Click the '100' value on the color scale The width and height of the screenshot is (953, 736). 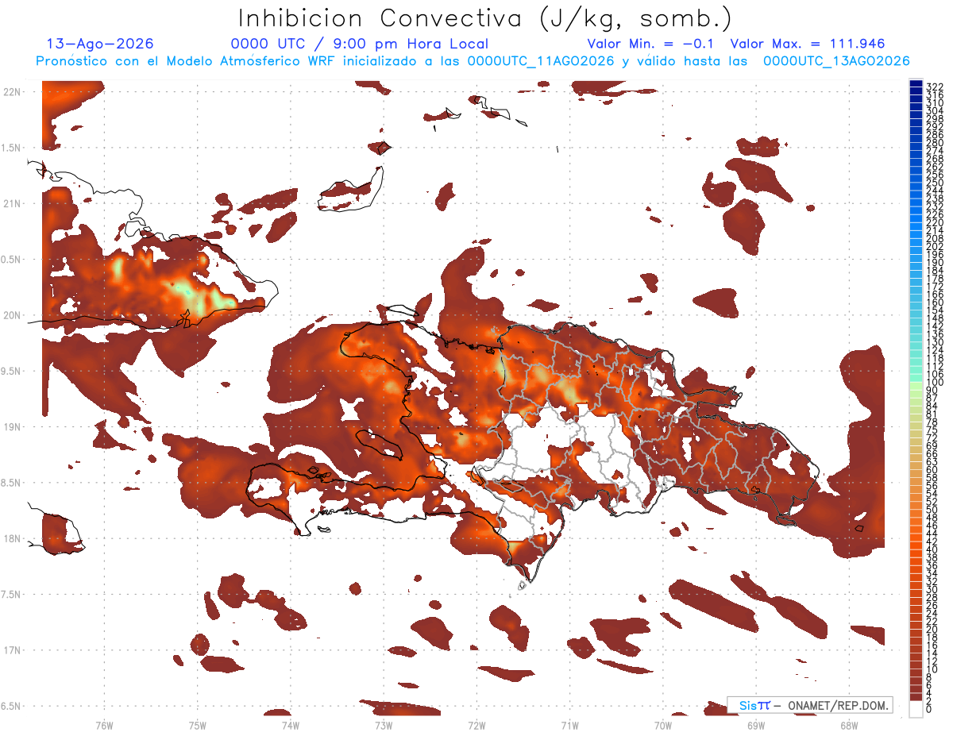tap(934, 382)
